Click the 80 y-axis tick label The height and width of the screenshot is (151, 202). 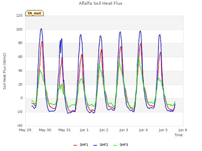(x=20, y=43)
